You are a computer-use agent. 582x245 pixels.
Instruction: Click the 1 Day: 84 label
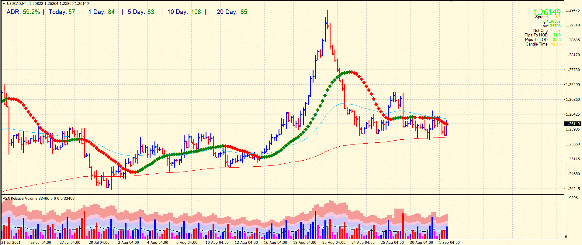point(102,12)
